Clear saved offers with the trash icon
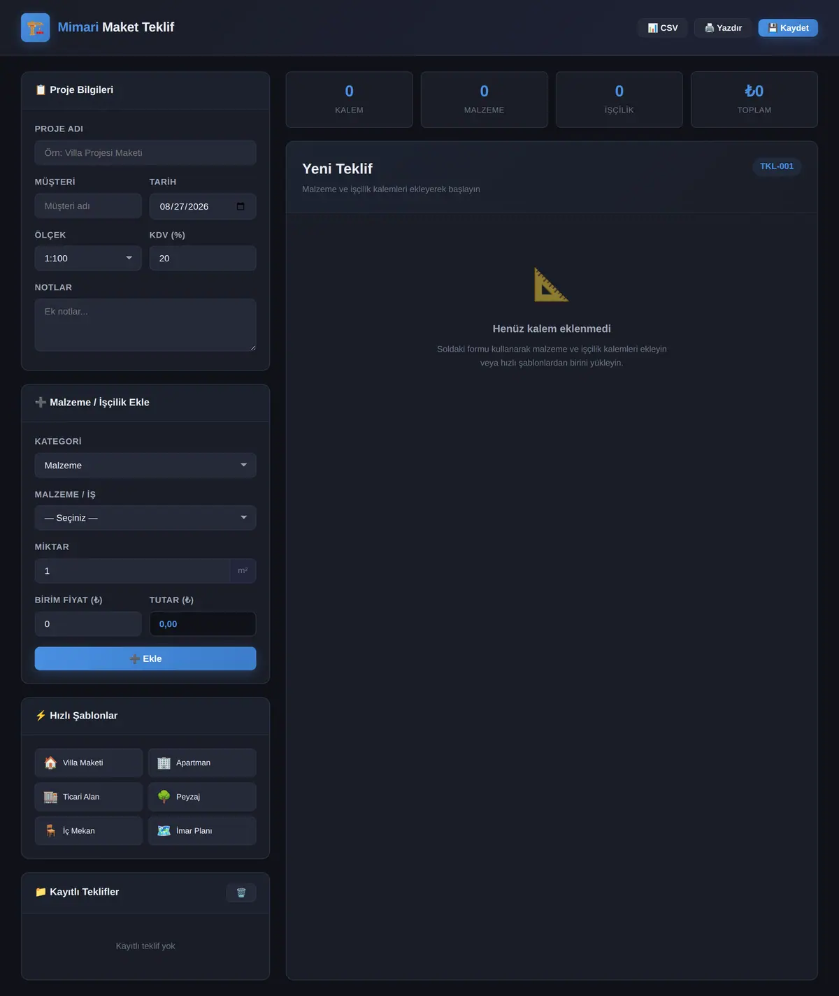Screen dimensions: 839x996 point(241,893)
